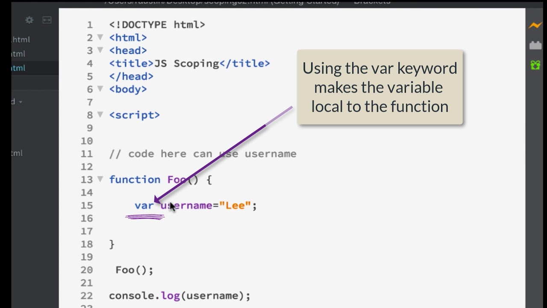Viewport: 547px width, 308px height.
Task: Select the highlighted active html file in sidebar
Action: coord(35,68)
